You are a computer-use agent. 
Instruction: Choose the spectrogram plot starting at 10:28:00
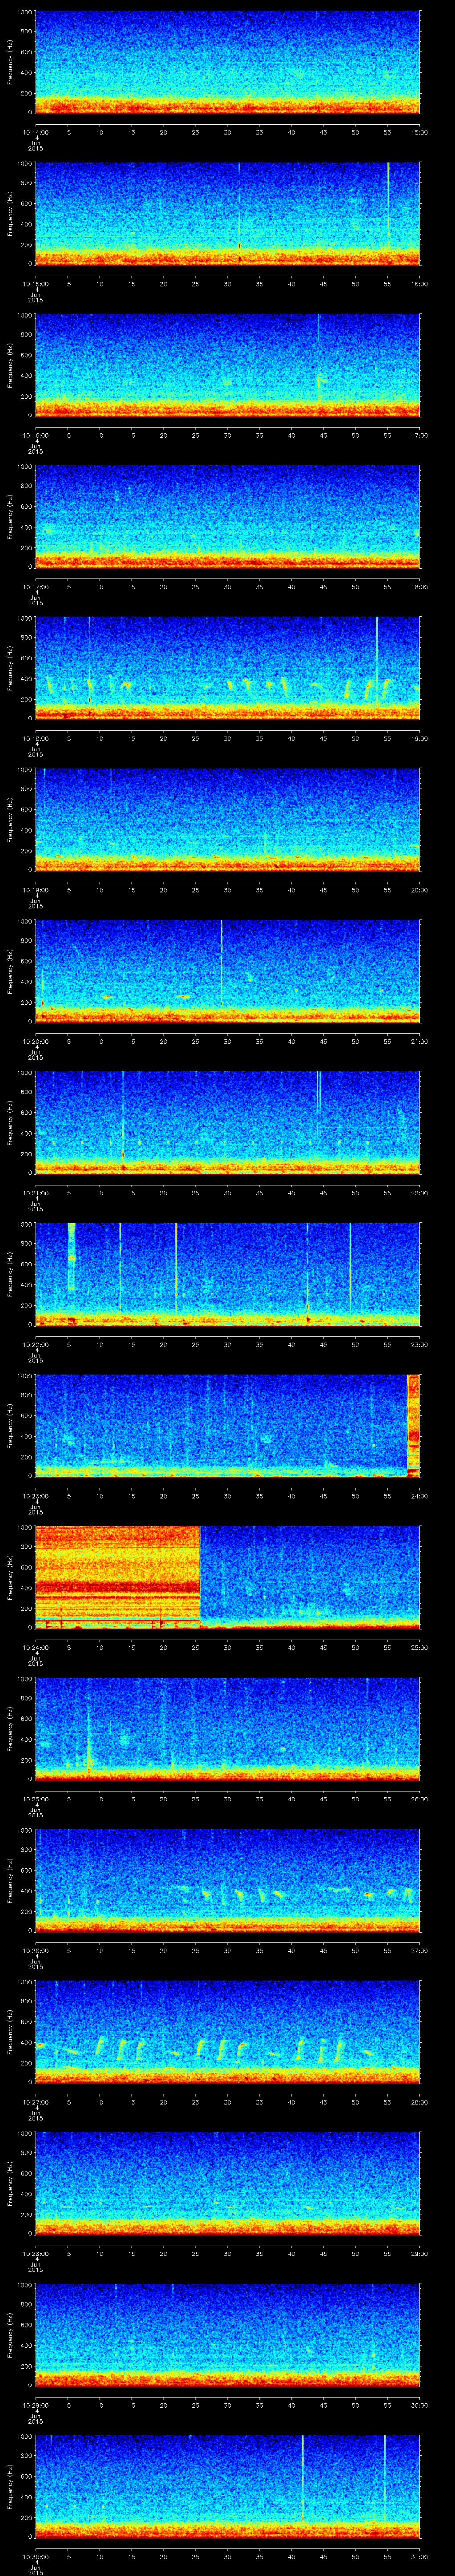pos(227,2183)
